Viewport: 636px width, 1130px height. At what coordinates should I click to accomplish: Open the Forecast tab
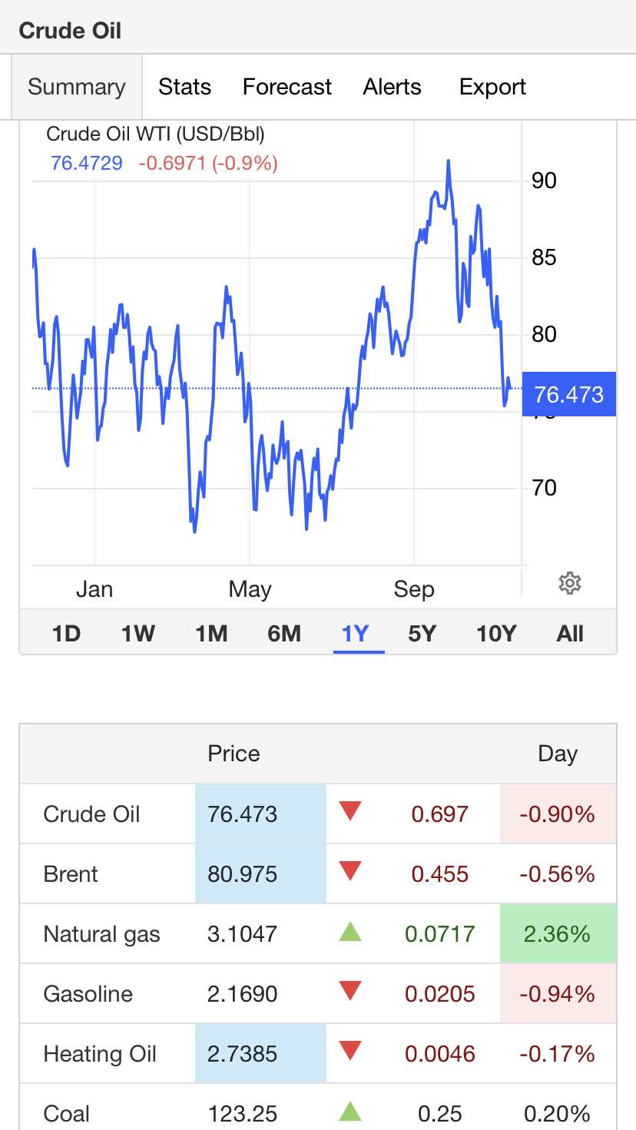(287, 87)
